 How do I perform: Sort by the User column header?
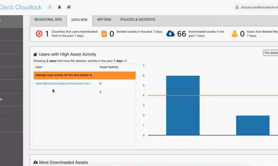[39, 67]
